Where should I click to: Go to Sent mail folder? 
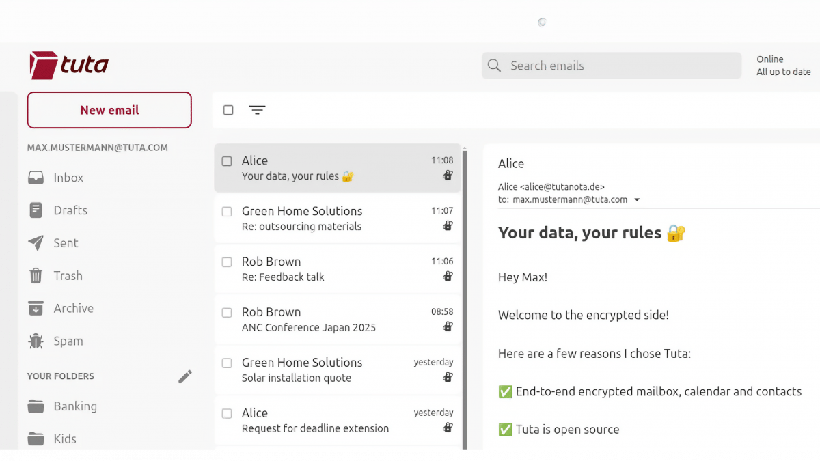(66, 243)
